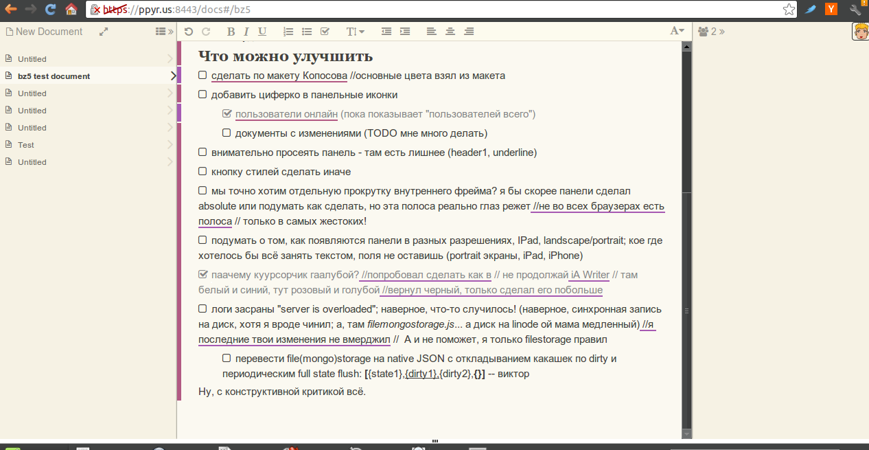Click underlined '//попробовал сделать как в'
This screenshot has height=450, width=869.
click(x=426, y=275)
